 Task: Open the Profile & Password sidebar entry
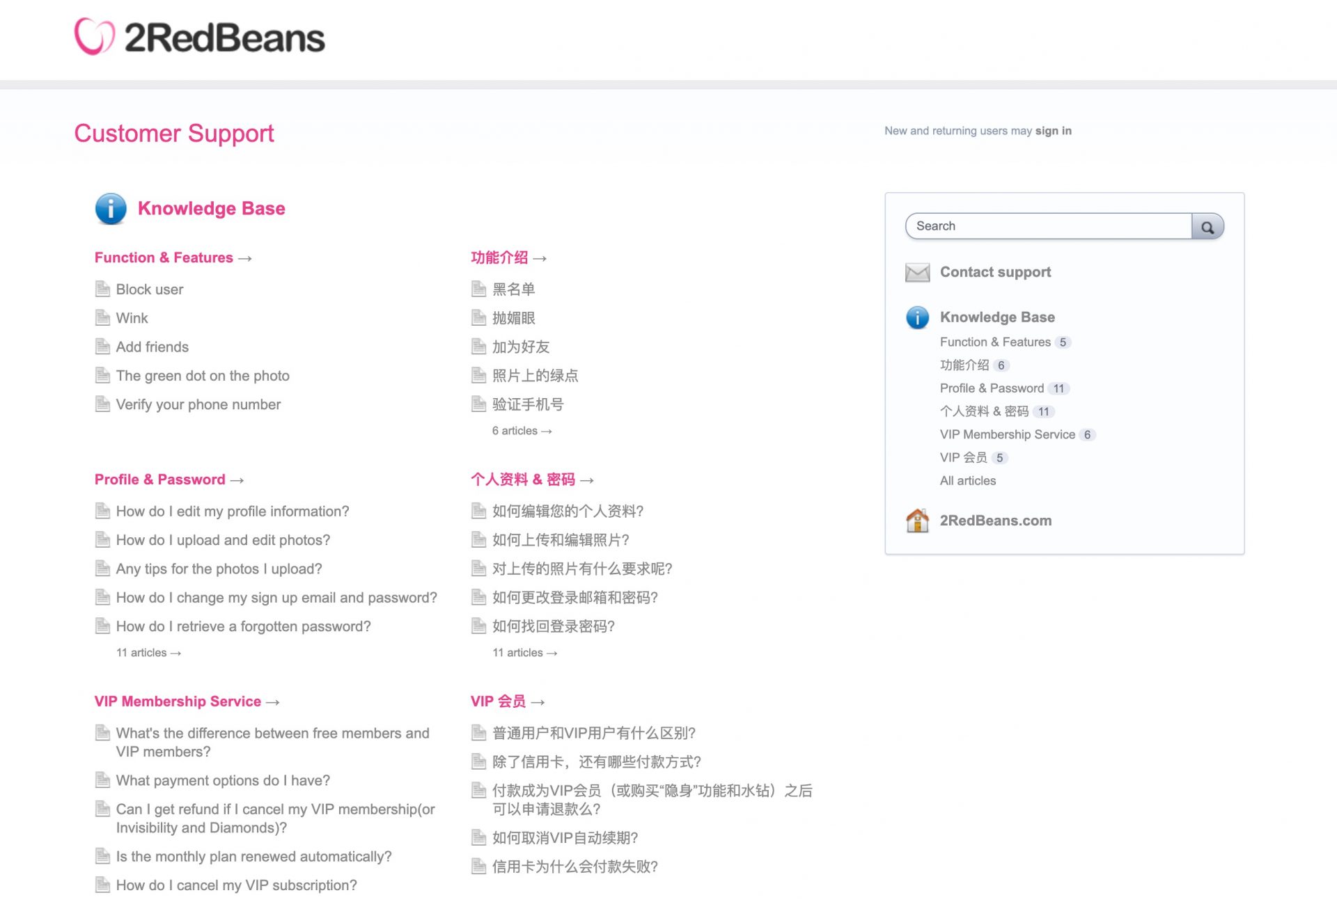pyautogui.click(x=991, y=388)
